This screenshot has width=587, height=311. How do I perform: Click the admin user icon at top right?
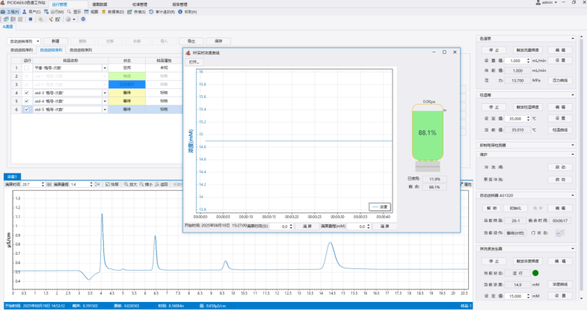[x=538, y=4]
